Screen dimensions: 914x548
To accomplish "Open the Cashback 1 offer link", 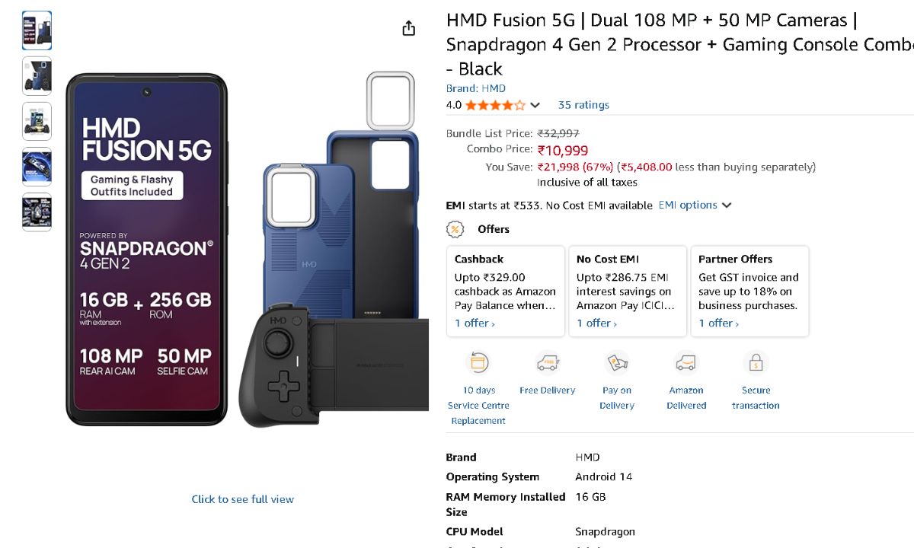I will point(475,323).
